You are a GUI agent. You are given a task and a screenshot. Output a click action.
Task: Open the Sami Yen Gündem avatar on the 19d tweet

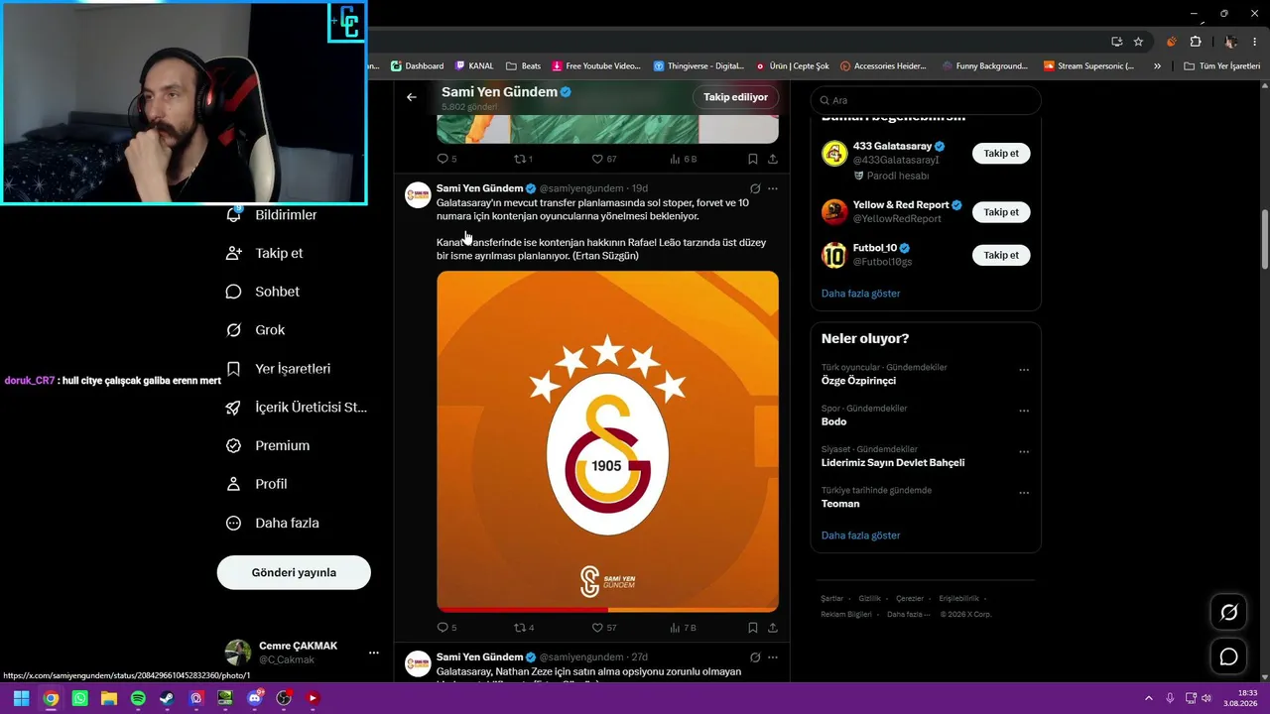(x=419, y=194)
